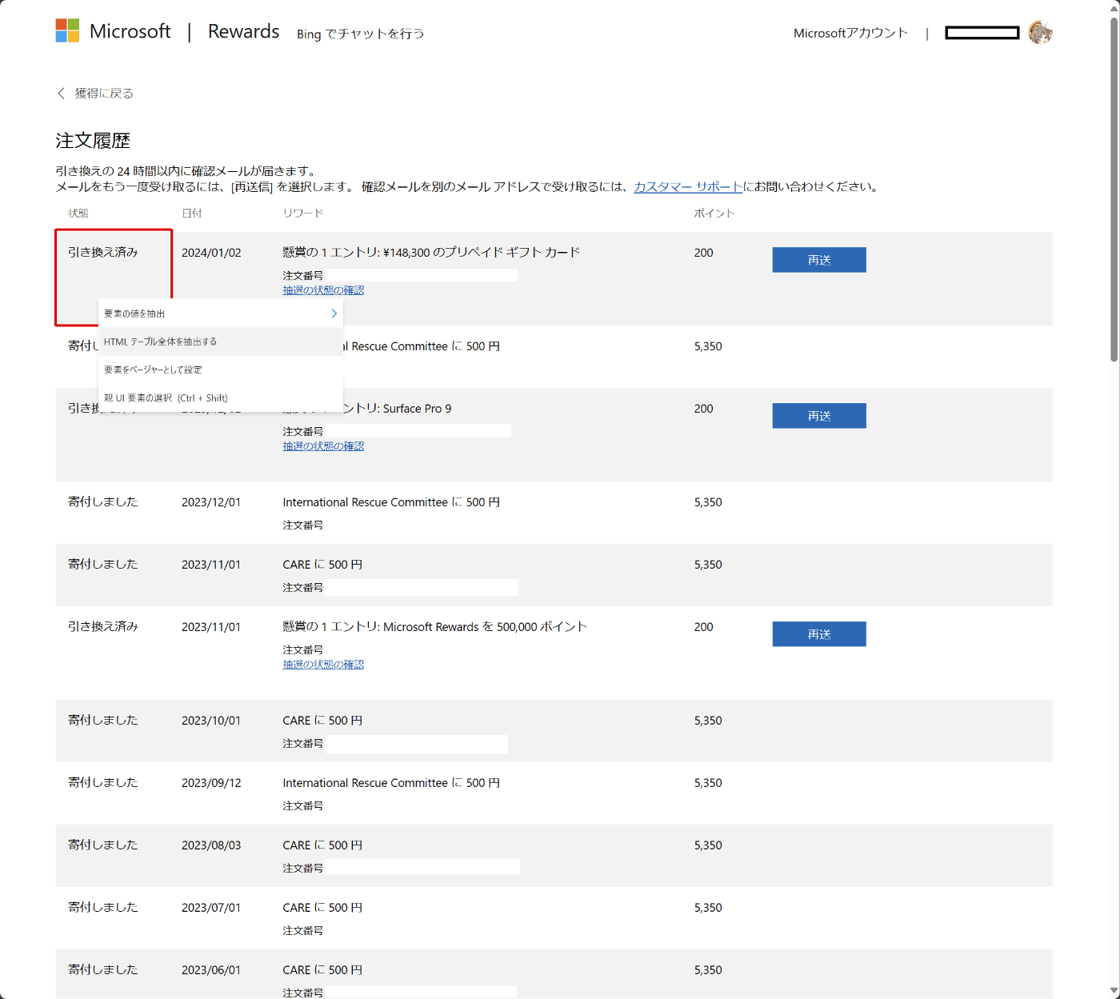This screenshot has height=999, width=1120.
Task: Open Bing でチャットを行う link
Action: [361, 34]
